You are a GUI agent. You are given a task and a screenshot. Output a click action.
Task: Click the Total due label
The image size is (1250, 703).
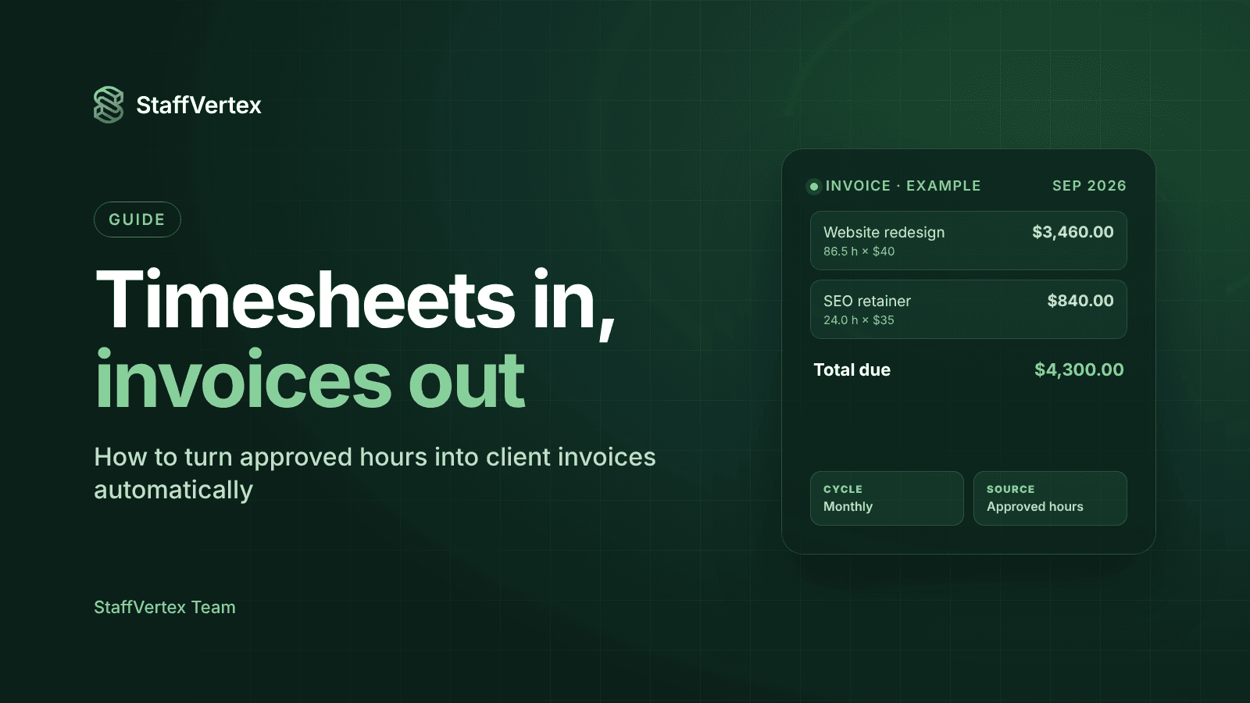point(852,370)
